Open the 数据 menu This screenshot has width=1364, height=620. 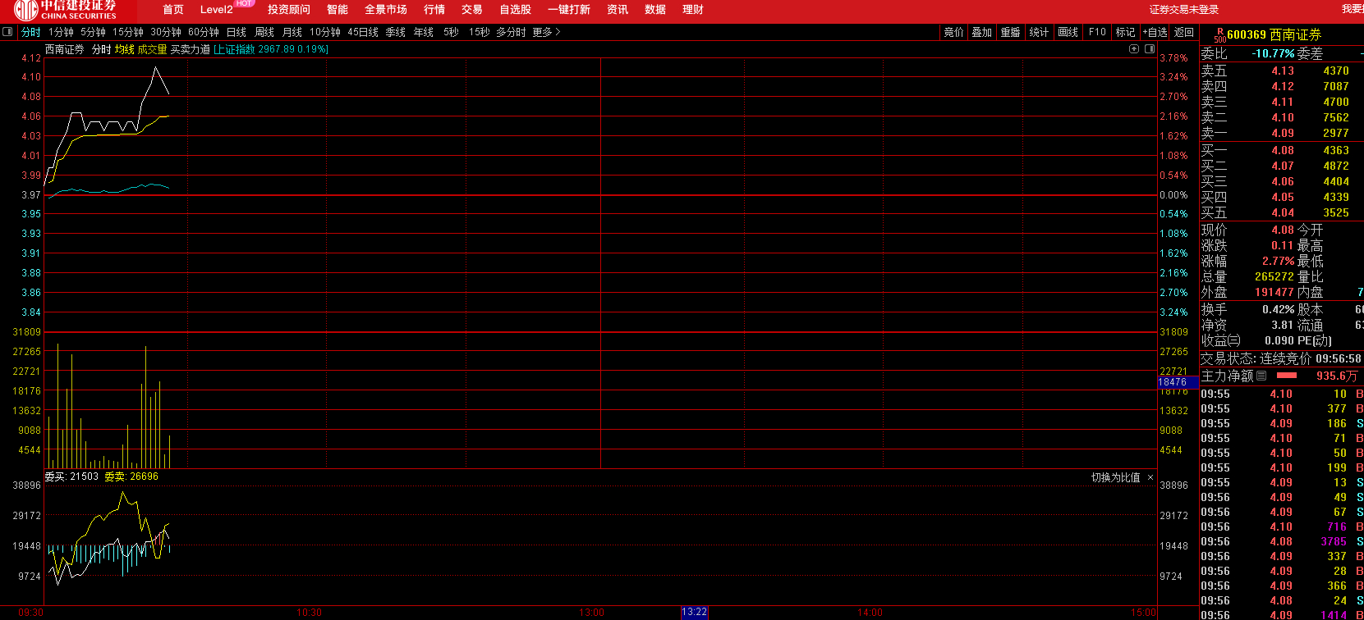655,10
